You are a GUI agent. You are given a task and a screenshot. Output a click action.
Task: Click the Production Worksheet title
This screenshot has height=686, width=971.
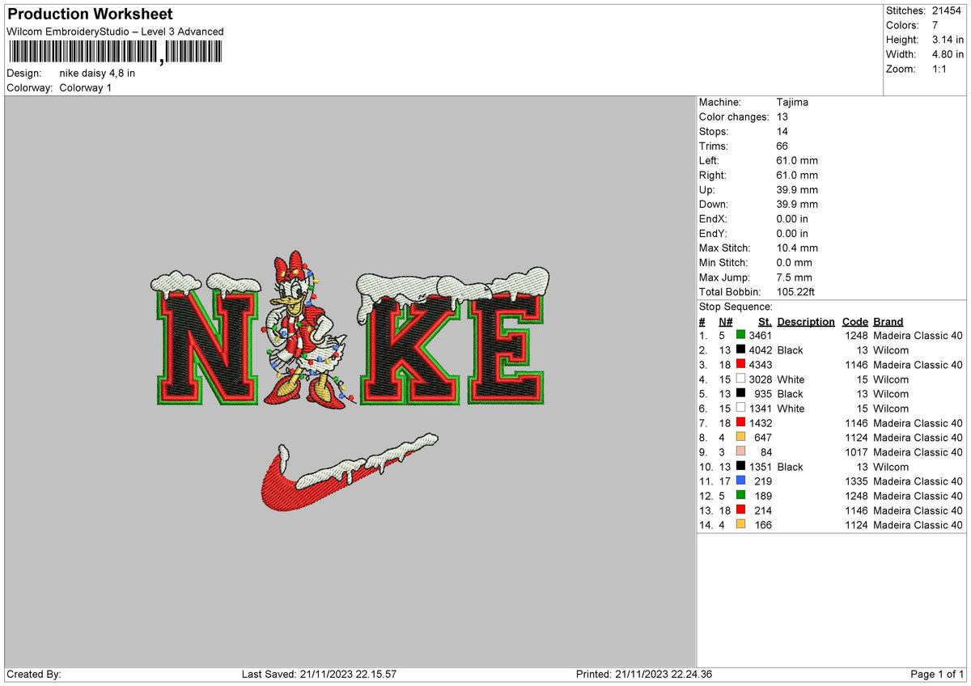[x=90, y=15]
